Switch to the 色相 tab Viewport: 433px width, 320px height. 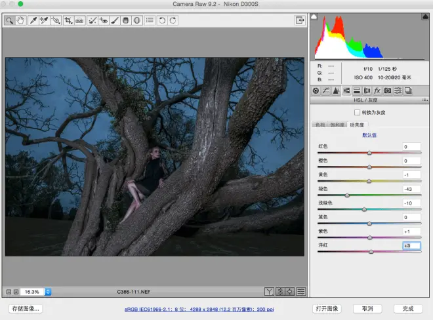click(320, 125)
